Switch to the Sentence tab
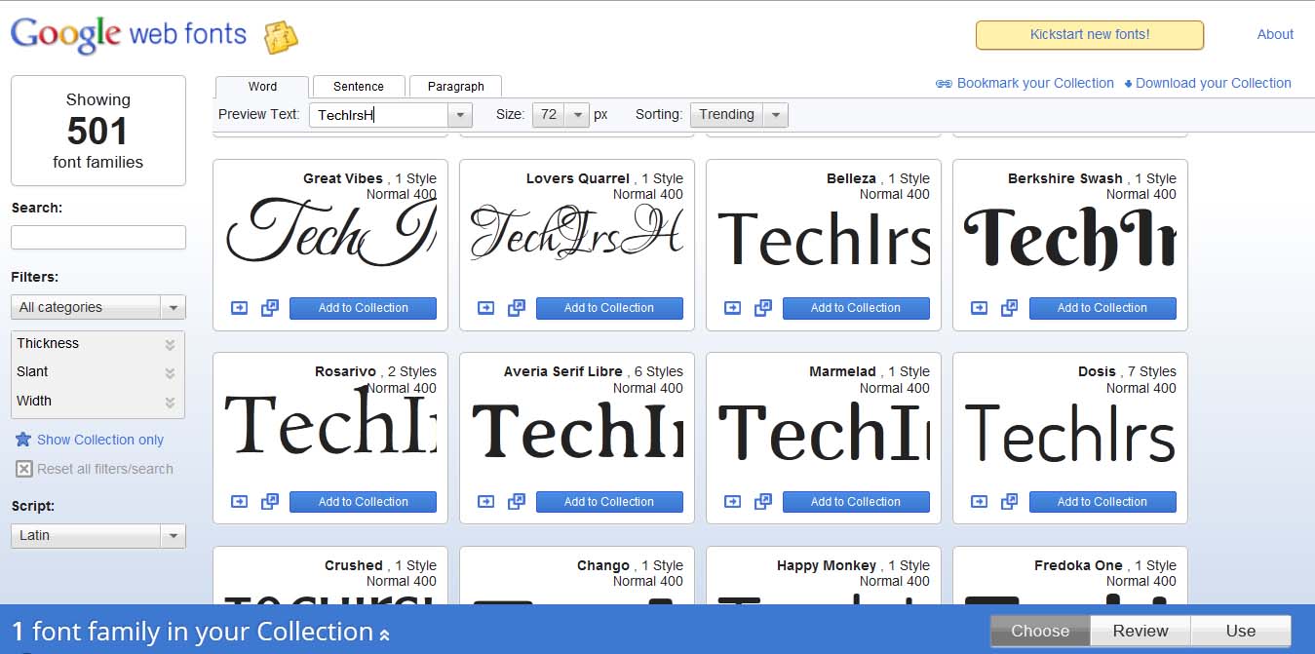This screenshot has width=1315, height=654. click(x=358, y=87)
